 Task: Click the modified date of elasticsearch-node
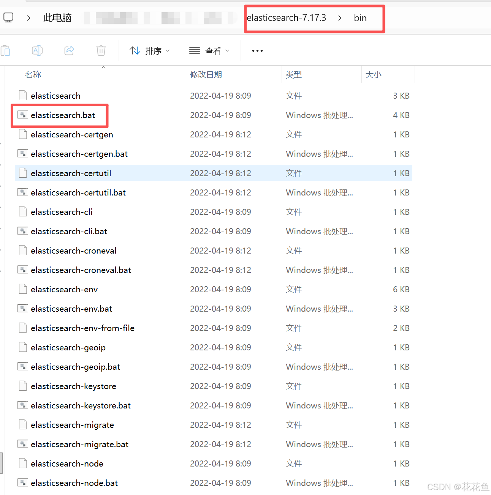[221, 463]
